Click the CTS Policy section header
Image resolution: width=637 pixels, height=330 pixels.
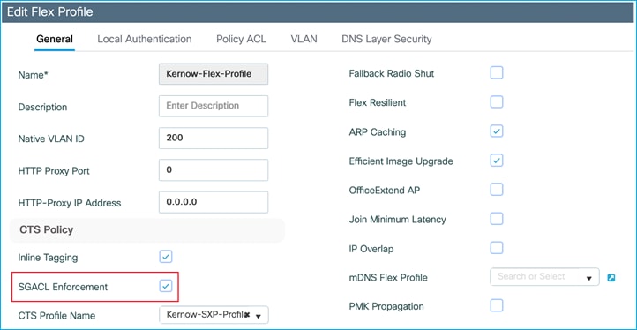click(147, 230)
